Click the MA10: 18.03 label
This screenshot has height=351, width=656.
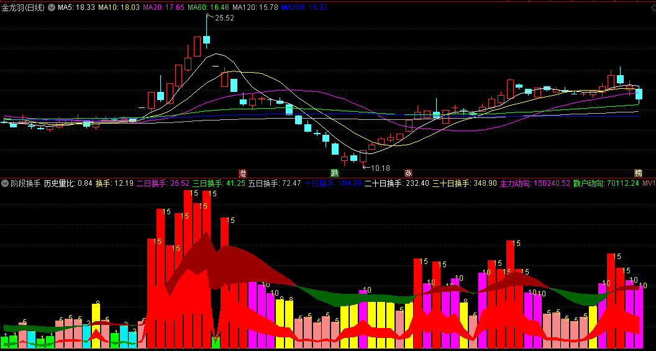pos(119,7)
